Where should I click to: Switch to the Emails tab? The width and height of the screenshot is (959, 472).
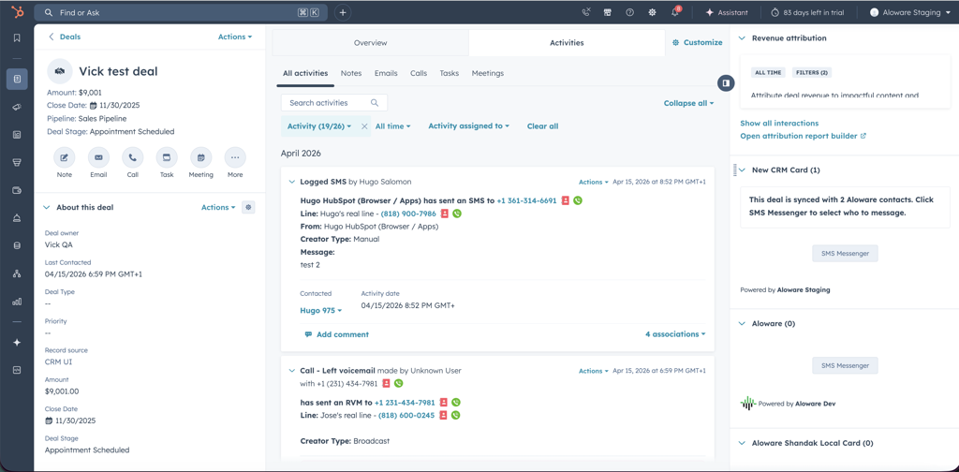click(x=386, y=73)
